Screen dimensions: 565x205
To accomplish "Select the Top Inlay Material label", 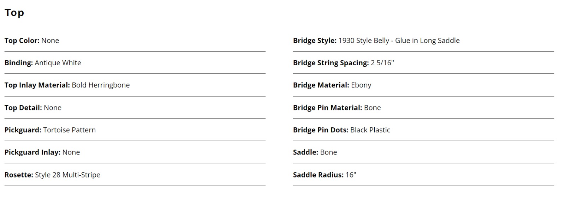I will tap(37, 85).
